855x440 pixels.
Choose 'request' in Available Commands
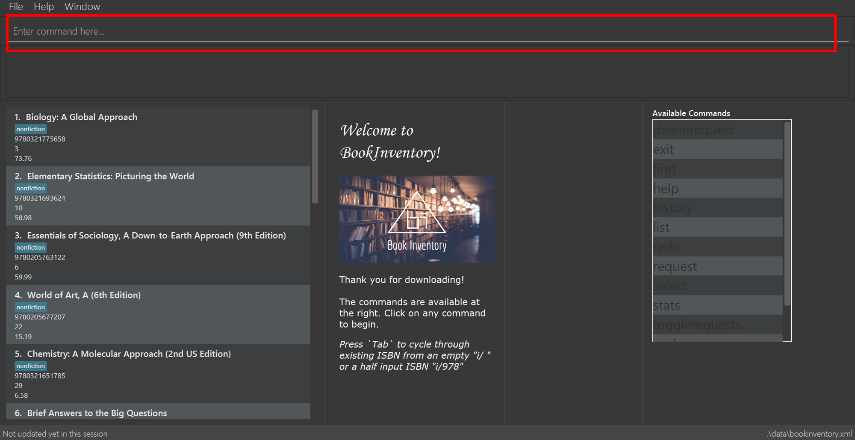click(718, 266)
